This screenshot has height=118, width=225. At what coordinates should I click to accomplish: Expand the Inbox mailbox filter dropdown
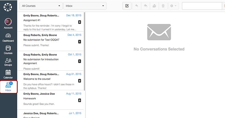pos(85,6)
